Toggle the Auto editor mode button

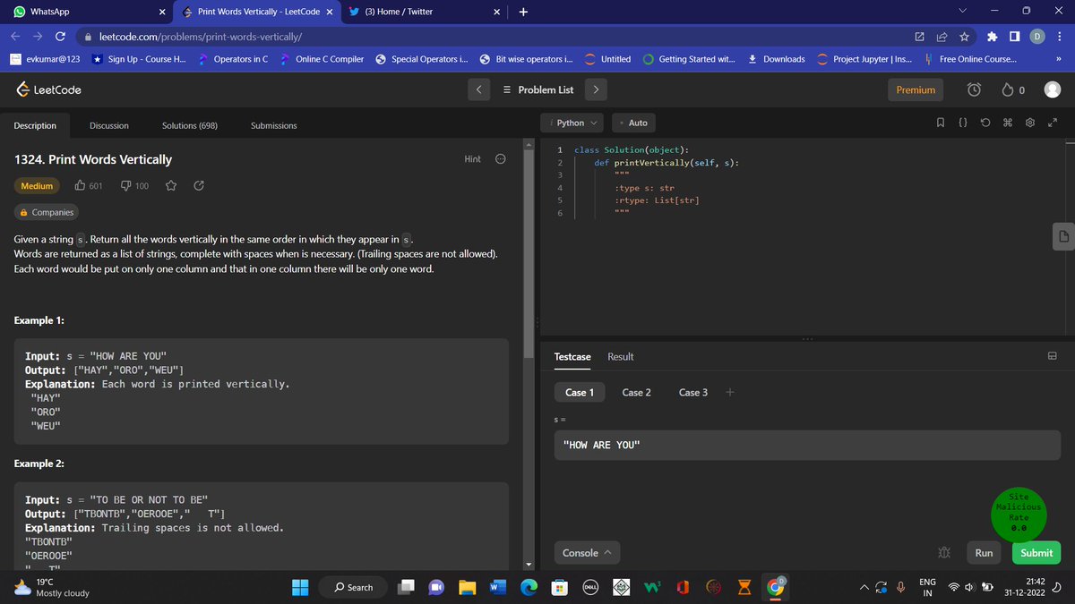pos(633,123)
